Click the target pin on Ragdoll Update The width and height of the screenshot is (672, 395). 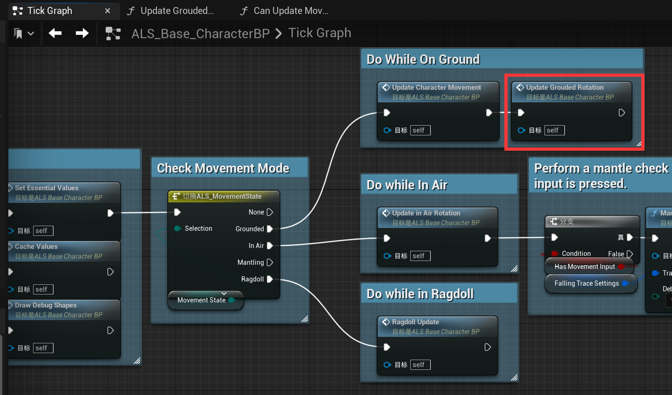pyautogui.click(x=387, y=365)
